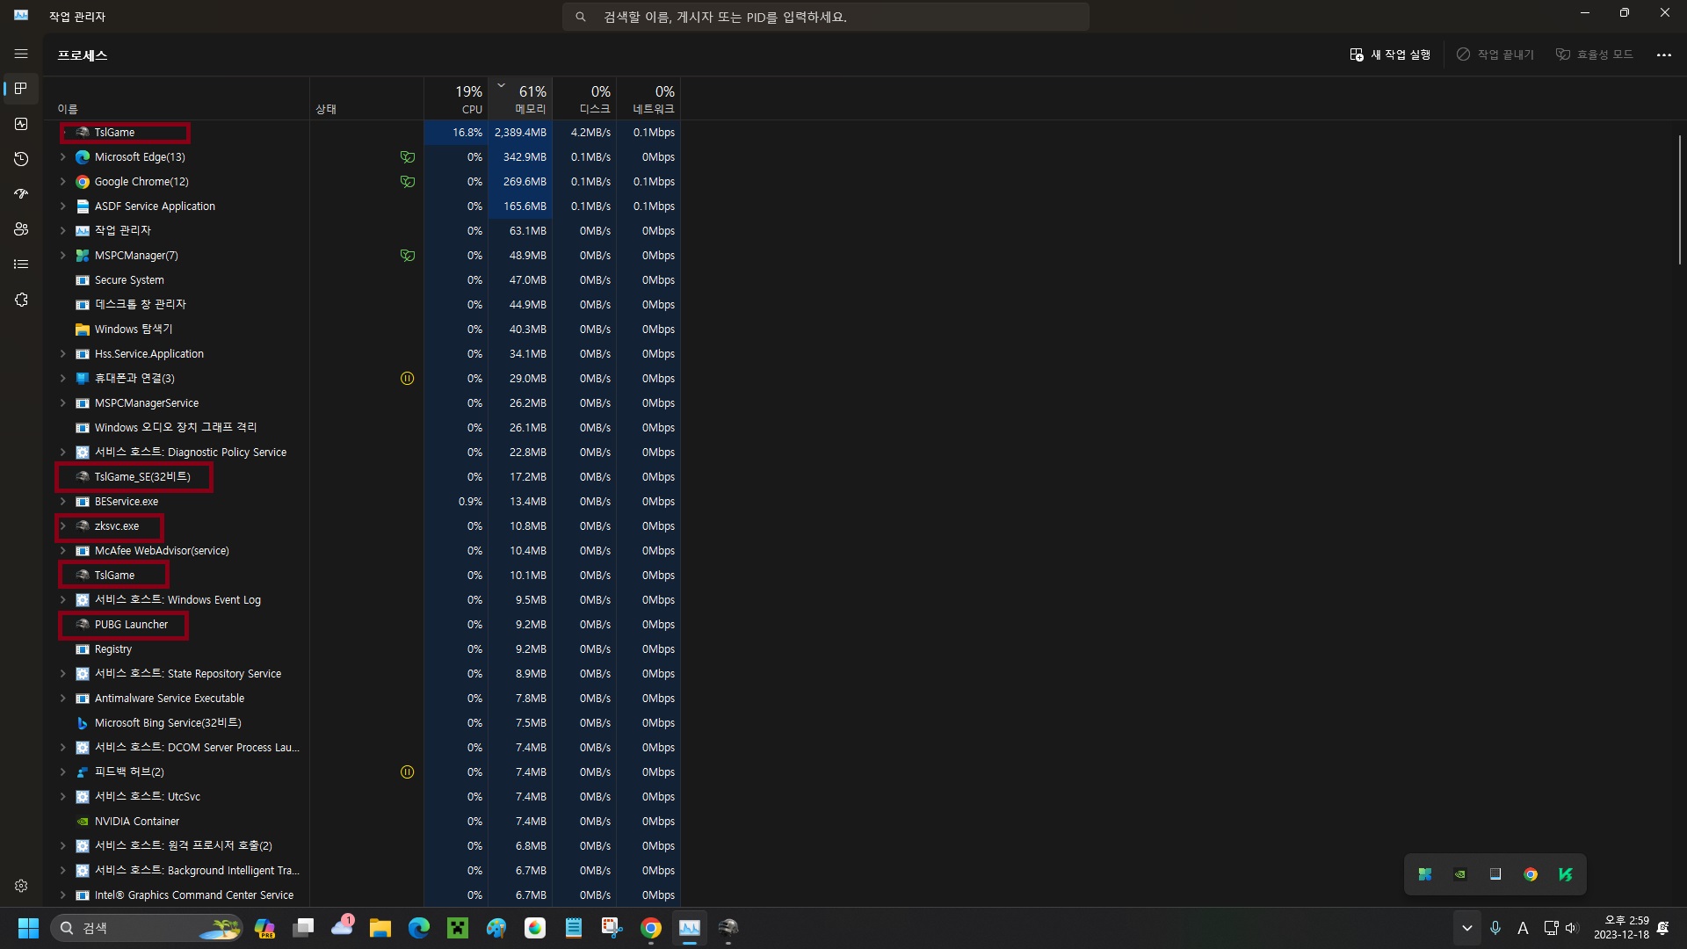Expand the MSPCManager(7) process group

coord(62,256)
